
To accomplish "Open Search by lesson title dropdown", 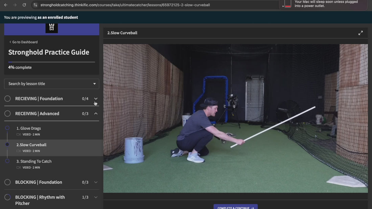I will 52,84.
